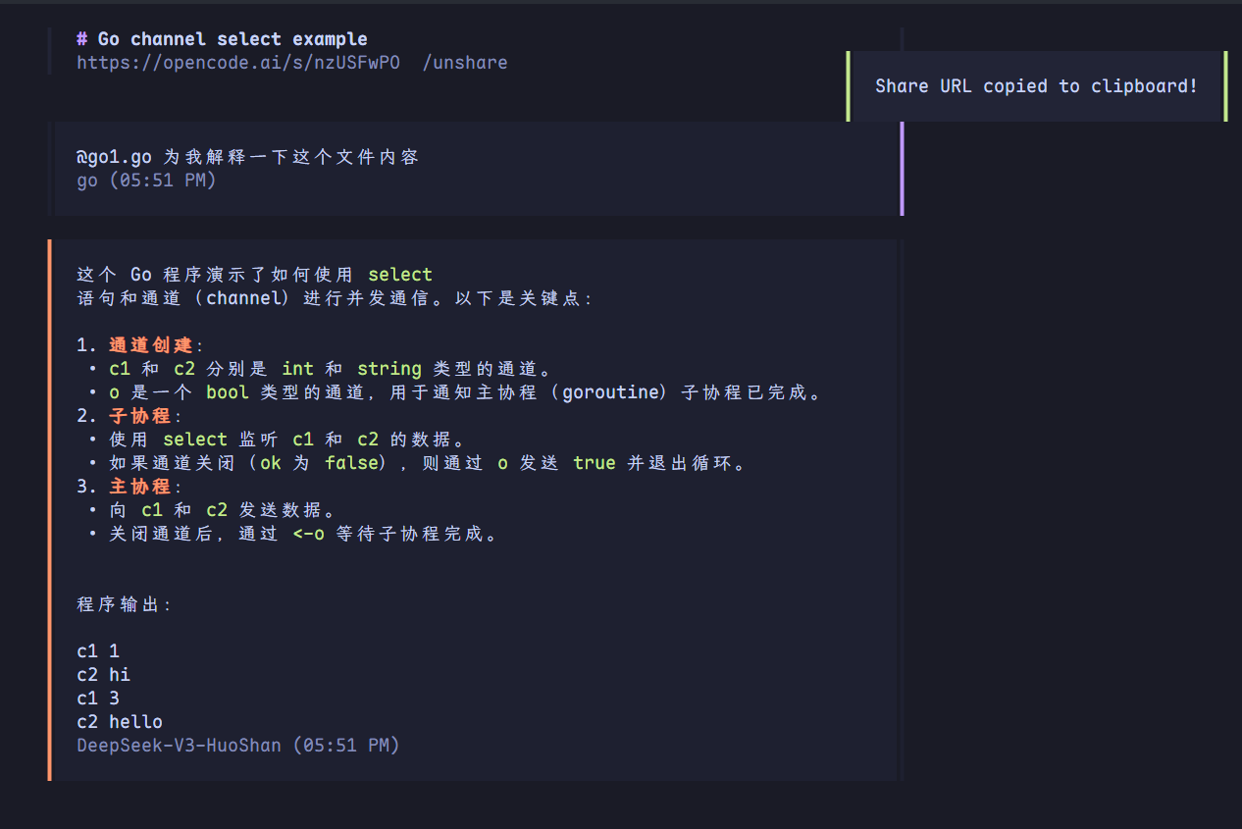Click the "主协程" heading

coord(140,487)
